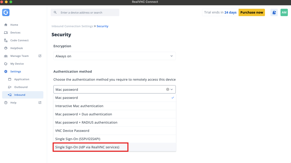
Task: Select Mac password option in list
Action: [x=115, y=98]
